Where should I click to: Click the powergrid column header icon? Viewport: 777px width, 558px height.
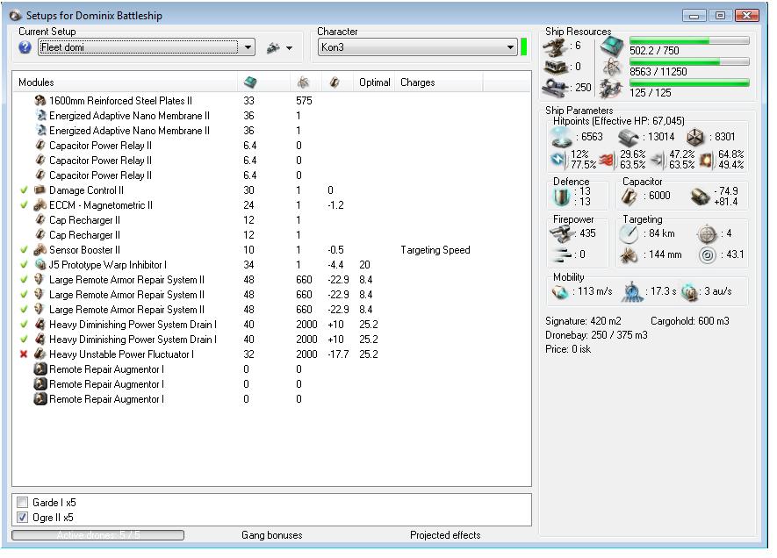[303, 82]
